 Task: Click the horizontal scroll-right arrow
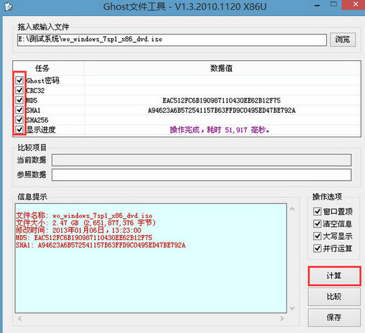(282, 318)
